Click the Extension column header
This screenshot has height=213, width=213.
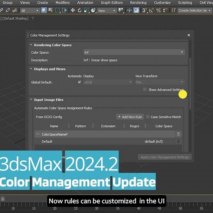pyautogui.click(x=108, y=126)
